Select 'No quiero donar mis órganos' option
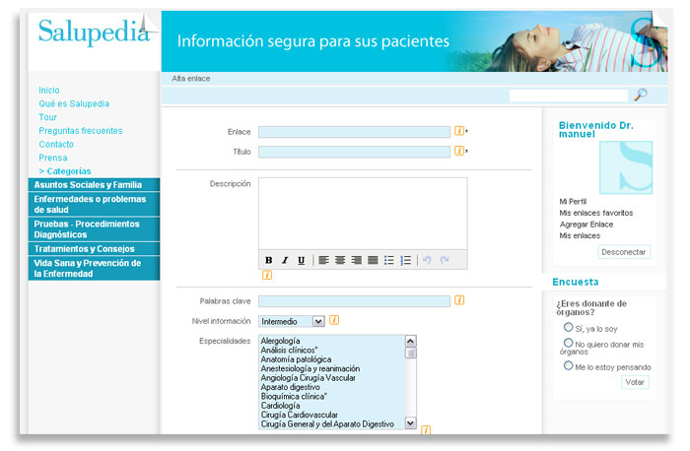 point(568,343)
